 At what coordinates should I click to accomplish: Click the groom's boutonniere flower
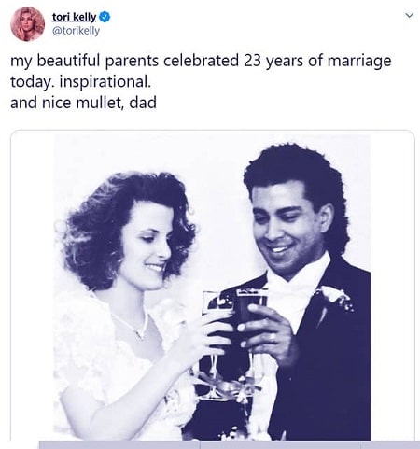pyautogui.click(x=334, y=298)
